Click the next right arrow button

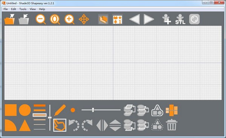pyautogui.click(x=149, y=19)
